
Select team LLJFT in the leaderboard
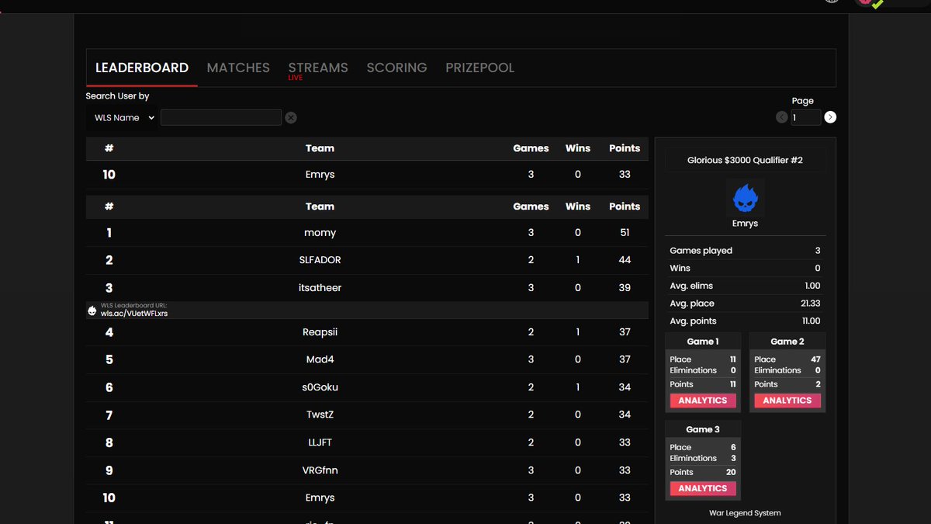320,442
